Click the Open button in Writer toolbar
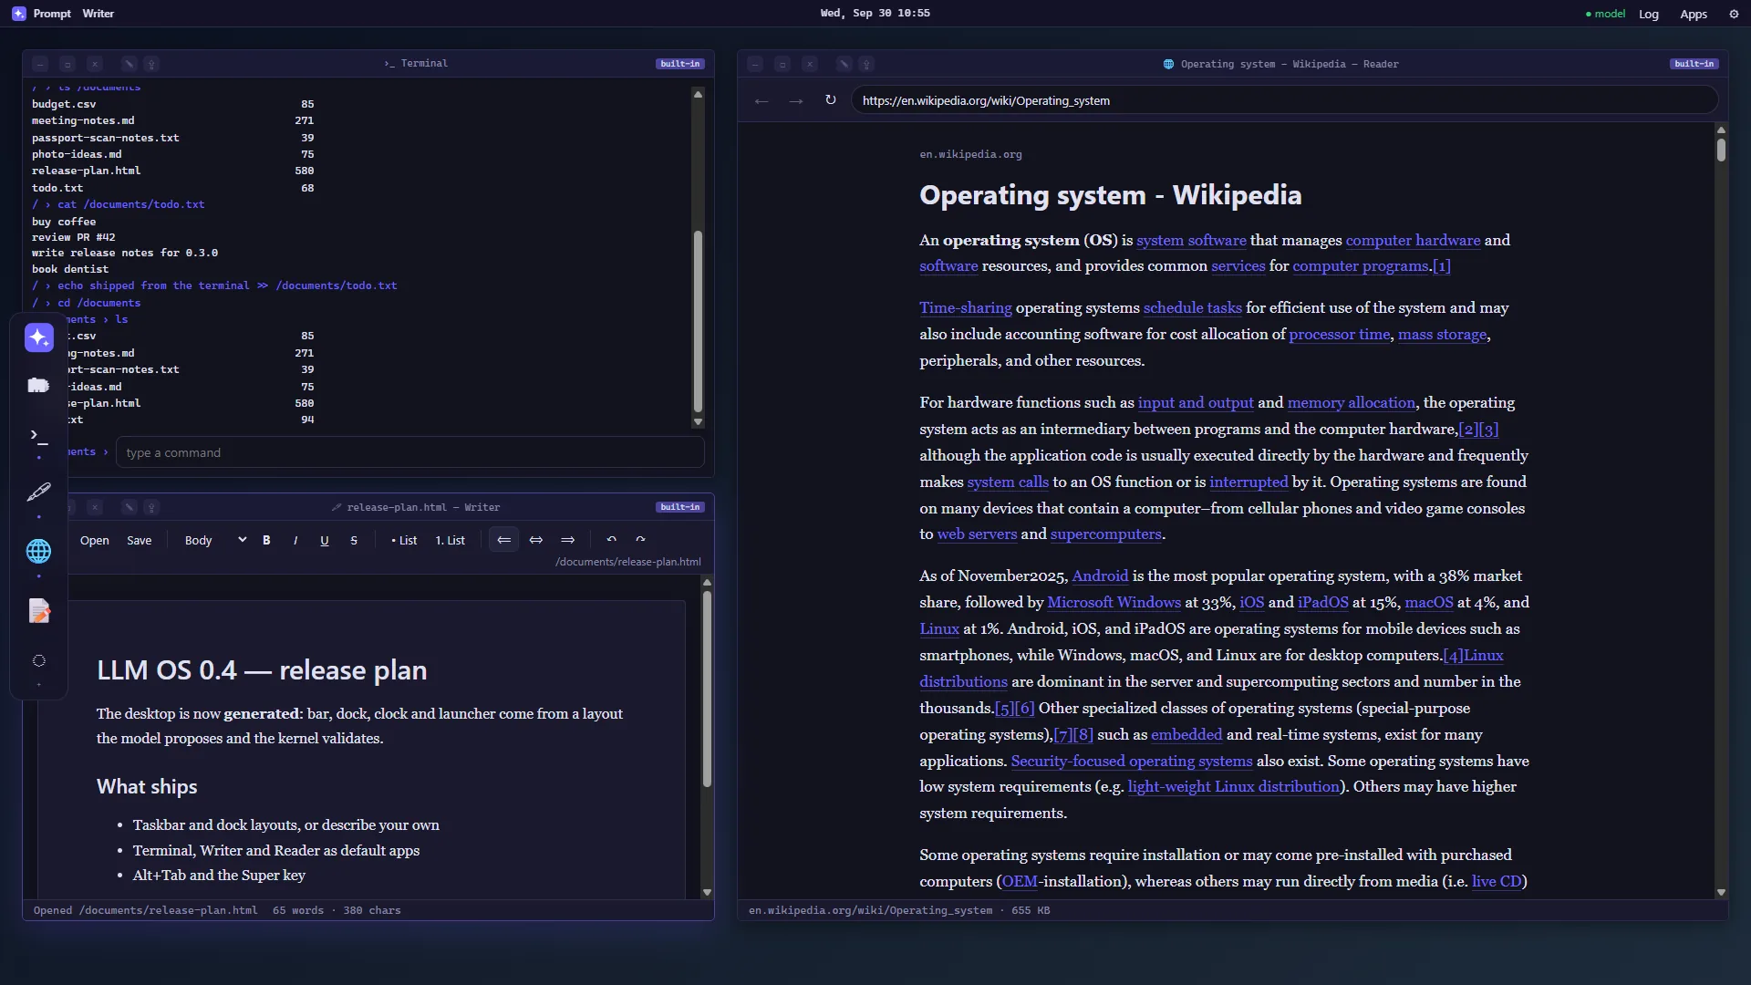The width and height of the screenshot is (1751, 985). (95, 540)
